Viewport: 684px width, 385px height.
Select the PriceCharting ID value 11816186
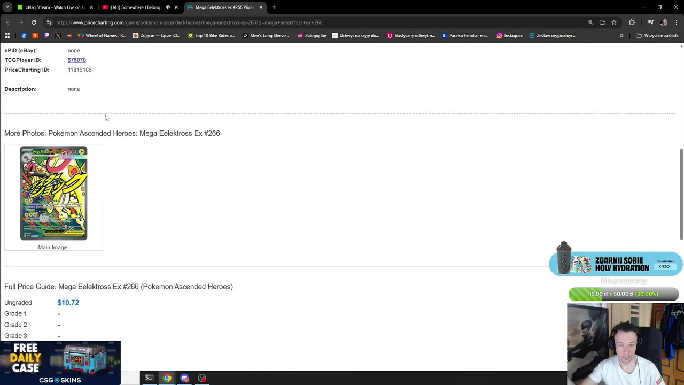click(80, 70)
